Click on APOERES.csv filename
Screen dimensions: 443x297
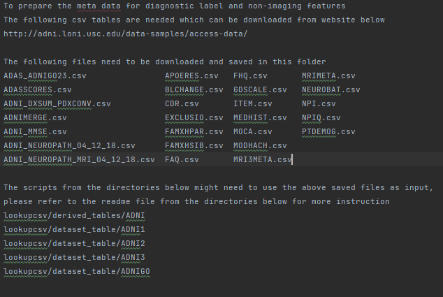[x=191, y=75]
